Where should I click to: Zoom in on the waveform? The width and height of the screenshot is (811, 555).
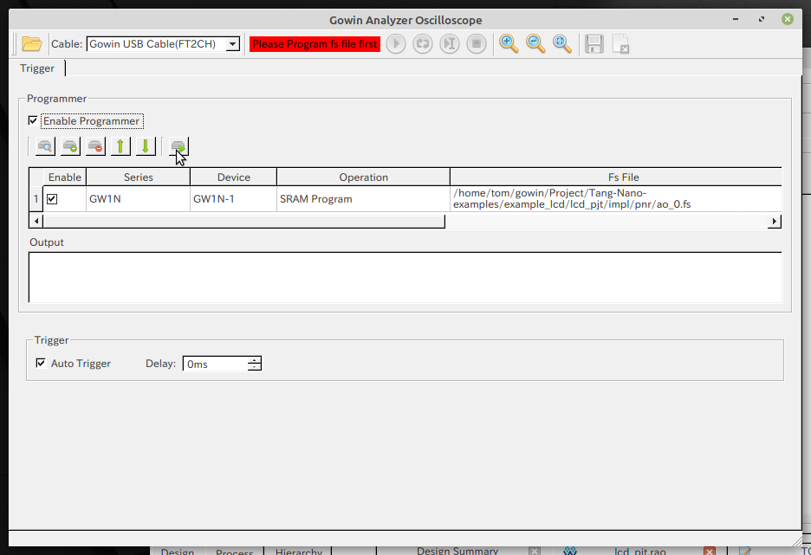(x=509, y=44)
